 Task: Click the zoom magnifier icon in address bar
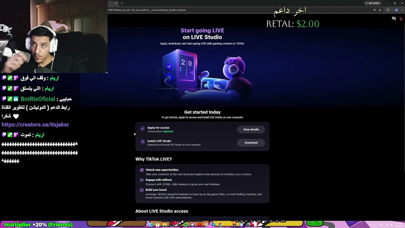pyautogui.click(x=375, y=10)
